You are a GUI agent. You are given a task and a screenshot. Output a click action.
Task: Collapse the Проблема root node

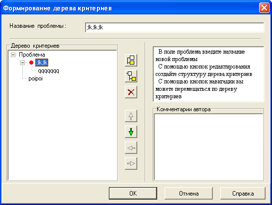tap(13, 55)
